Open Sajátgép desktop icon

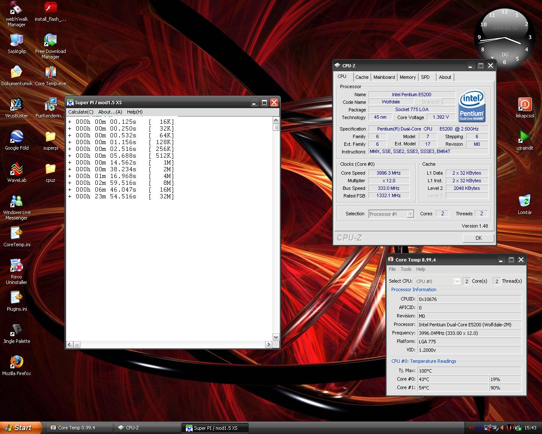[17, 44]
